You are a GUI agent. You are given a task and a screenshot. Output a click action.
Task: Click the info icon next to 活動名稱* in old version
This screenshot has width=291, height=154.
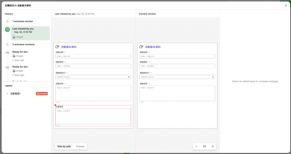coord(65,52)
